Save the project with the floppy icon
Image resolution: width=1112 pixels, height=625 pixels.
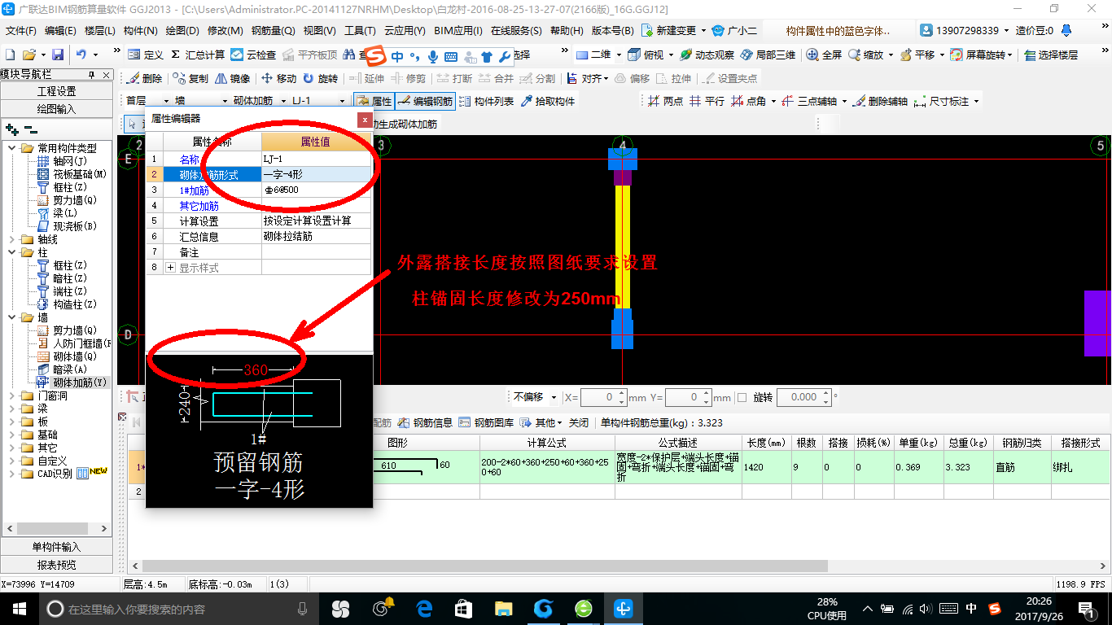[x=58, y=55]
